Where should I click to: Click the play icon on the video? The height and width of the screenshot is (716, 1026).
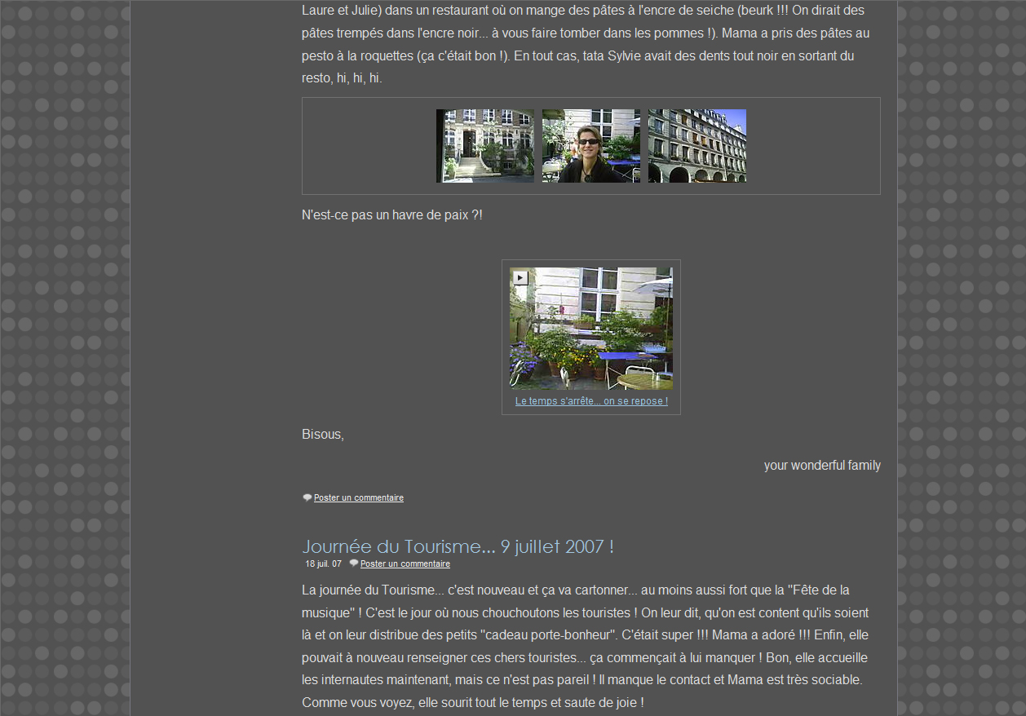click(520, 278)
